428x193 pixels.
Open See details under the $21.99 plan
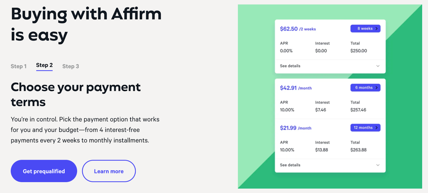click(x=290, y=165)
